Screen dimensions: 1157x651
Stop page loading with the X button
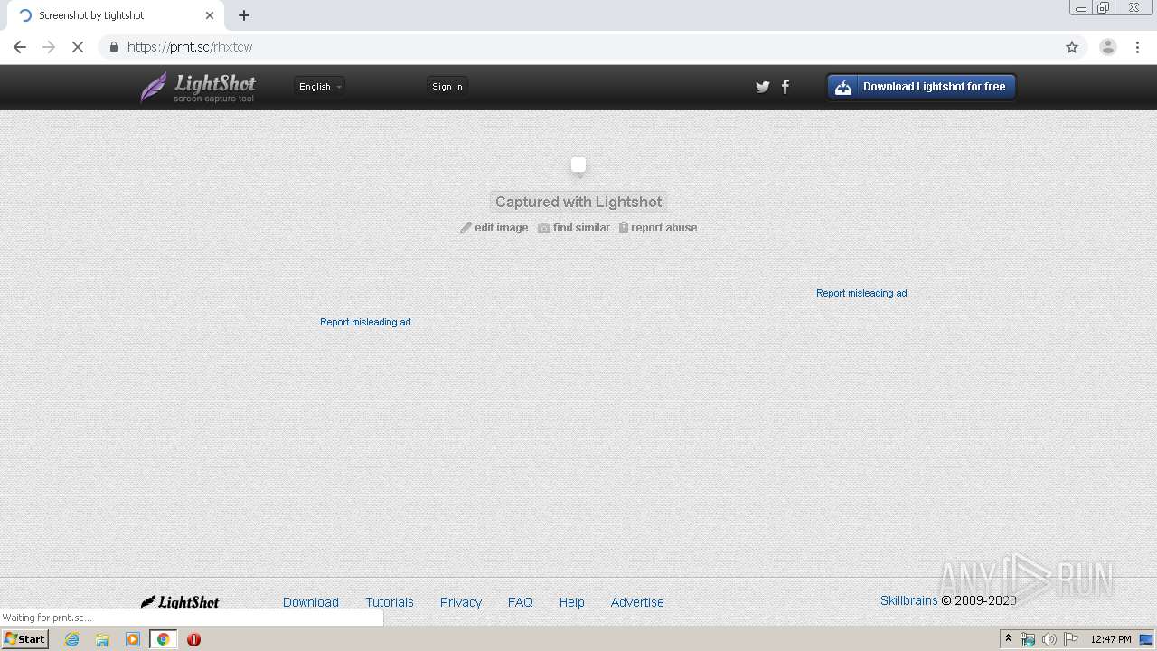click(x=78, y=47)
